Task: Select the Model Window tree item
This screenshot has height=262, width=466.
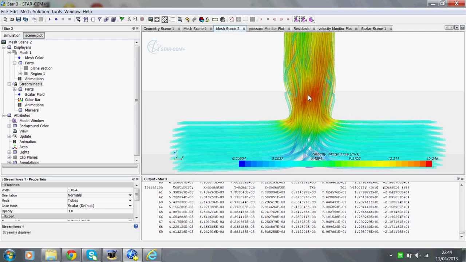Action: pos(32,121)
